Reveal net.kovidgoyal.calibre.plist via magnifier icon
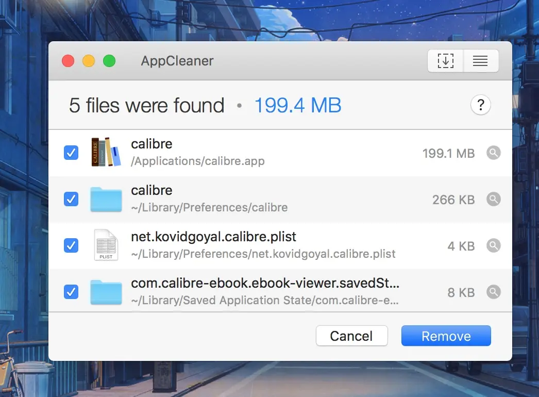Screen dimensions: 539x397 point(493,245)
